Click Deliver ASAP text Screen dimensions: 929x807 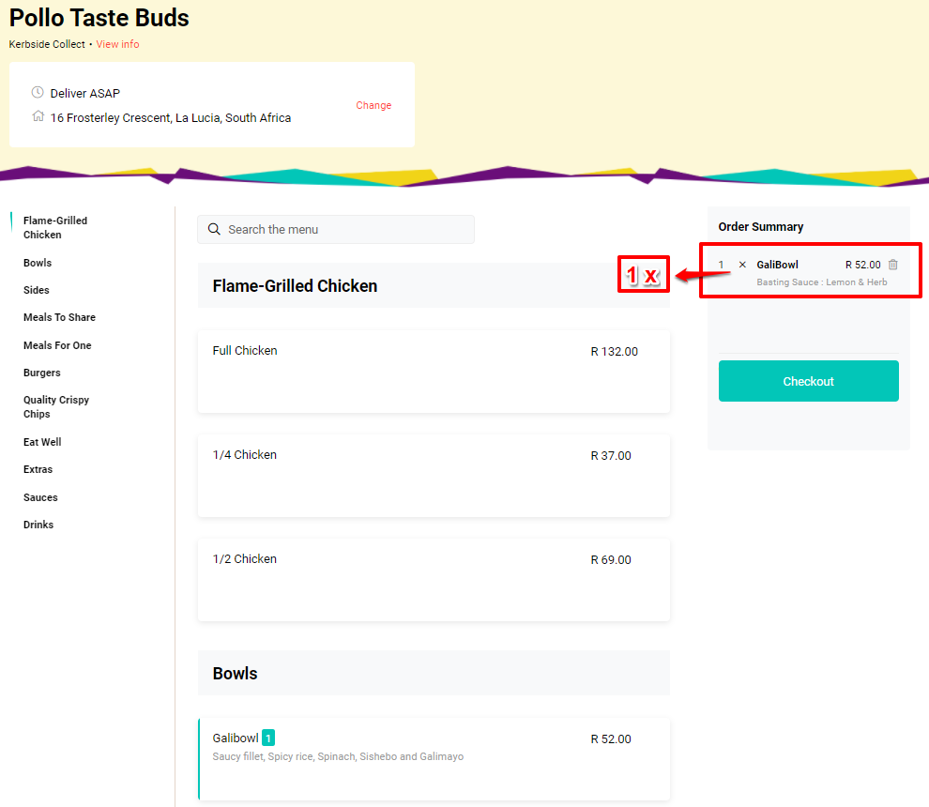click(85, 93)
